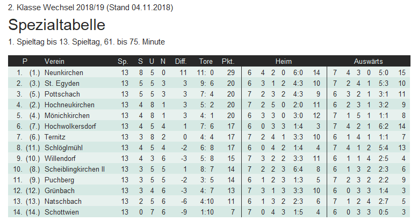This screenshot has width=418, height=221.
Task: Select Willendorf in the table
Action: pyautogui.click(x=60, y=158)
